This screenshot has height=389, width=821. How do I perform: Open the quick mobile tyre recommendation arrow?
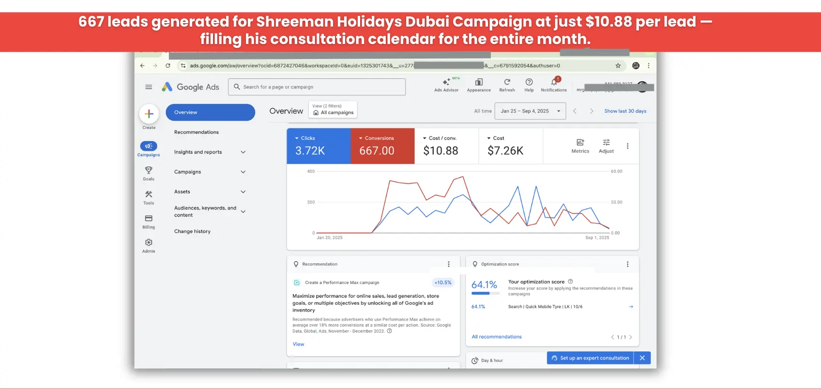pyautogui.click(x=631, y=307)
